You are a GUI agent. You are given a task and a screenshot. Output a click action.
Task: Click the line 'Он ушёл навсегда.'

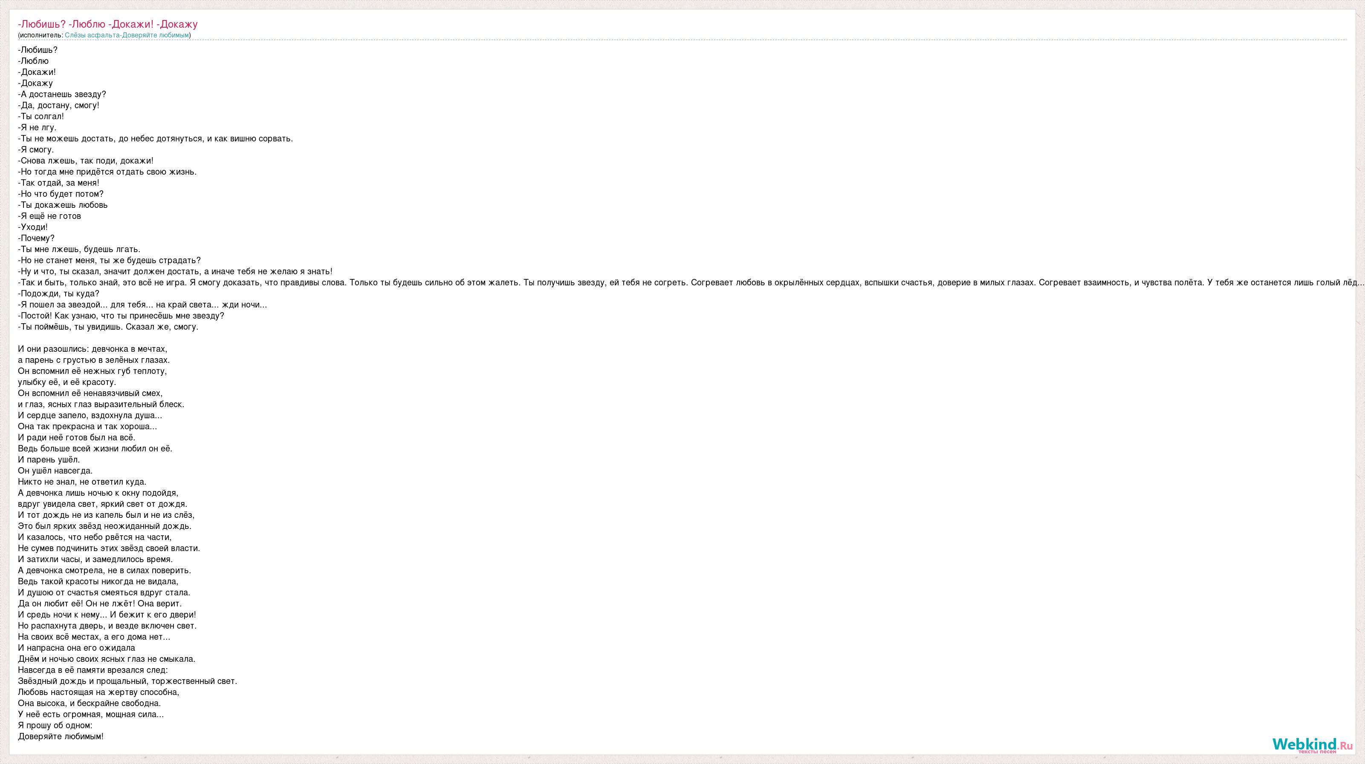(x=55, y=471)
